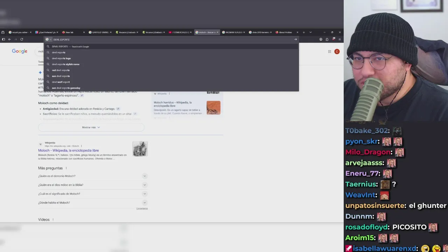
Task: Open a new tab with plus icon
Action: pos(304,32)
